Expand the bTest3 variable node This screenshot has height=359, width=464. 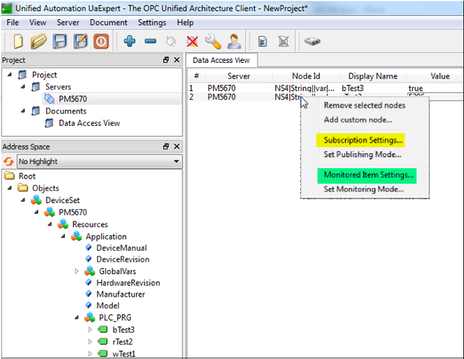tap(90, 330)
